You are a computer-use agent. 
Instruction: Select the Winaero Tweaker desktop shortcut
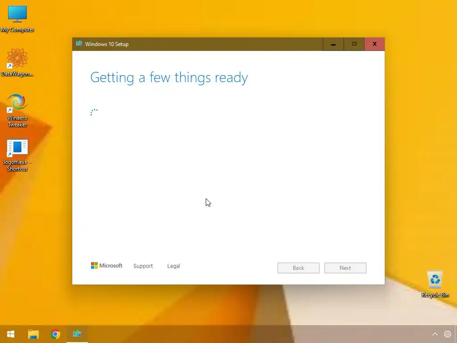click(x=17, y=111)
